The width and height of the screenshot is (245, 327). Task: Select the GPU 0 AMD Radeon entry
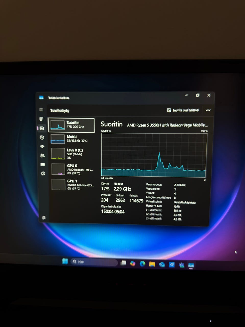tap(72, 169)
